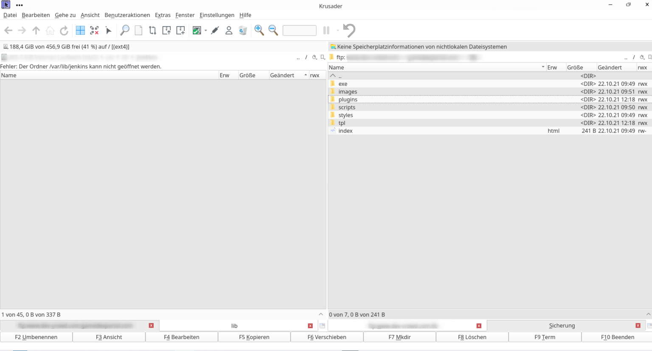
Task: Zoom out the file panel
Action: click(273, 30)
